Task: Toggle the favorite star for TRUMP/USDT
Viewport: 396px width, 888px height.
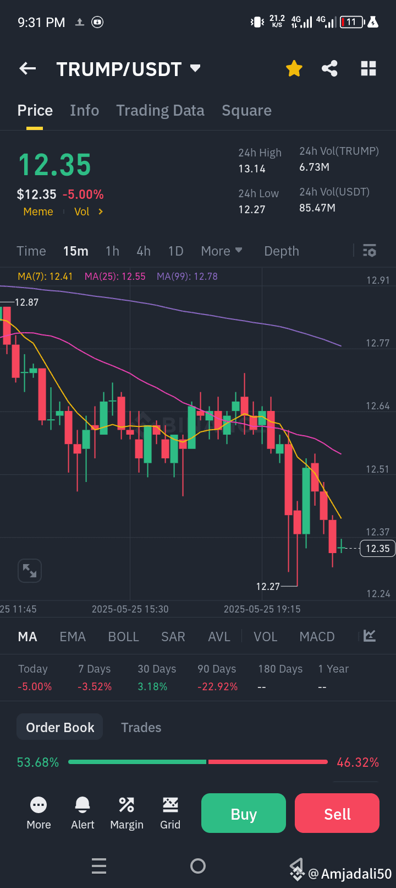Action: [294, 69]
